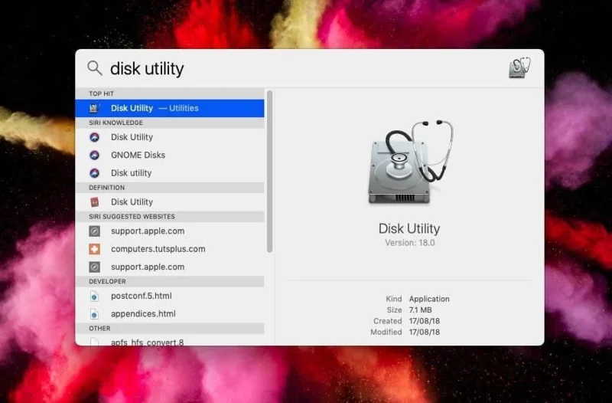Click the "Application" kind value

429,299
